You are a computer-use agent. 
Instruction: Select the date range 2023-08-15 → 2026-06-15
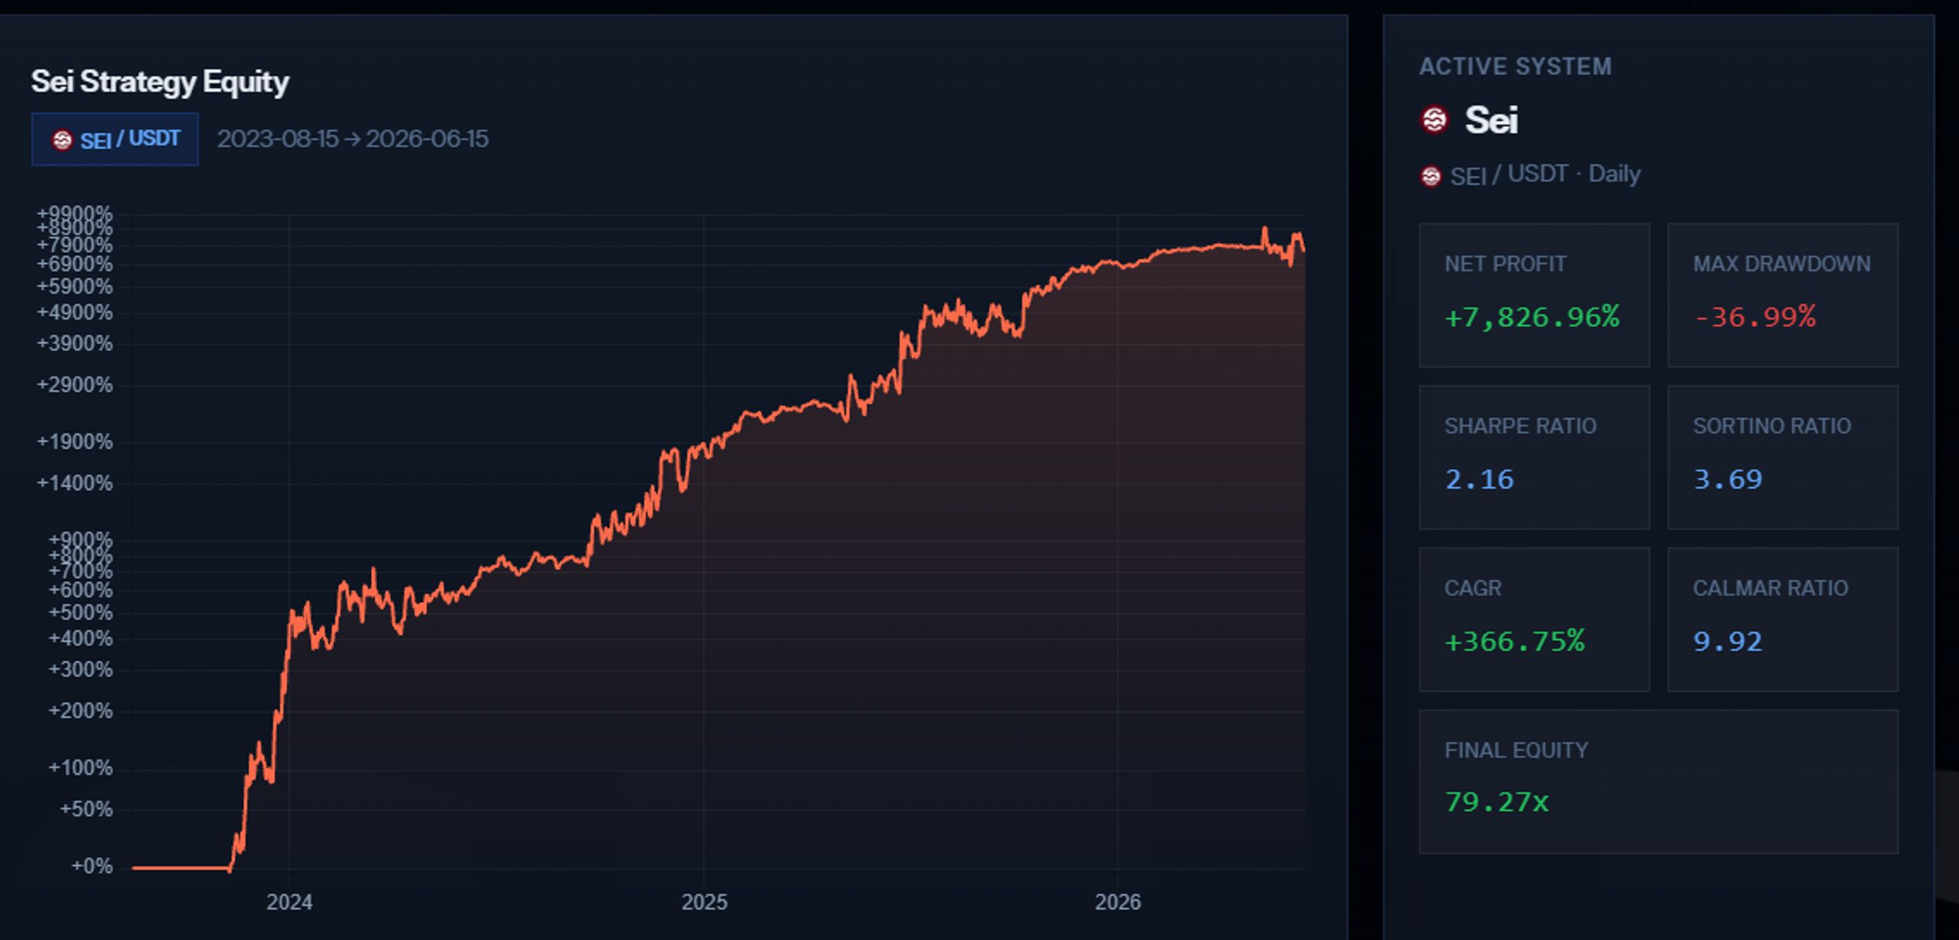[x=352, y=139]
